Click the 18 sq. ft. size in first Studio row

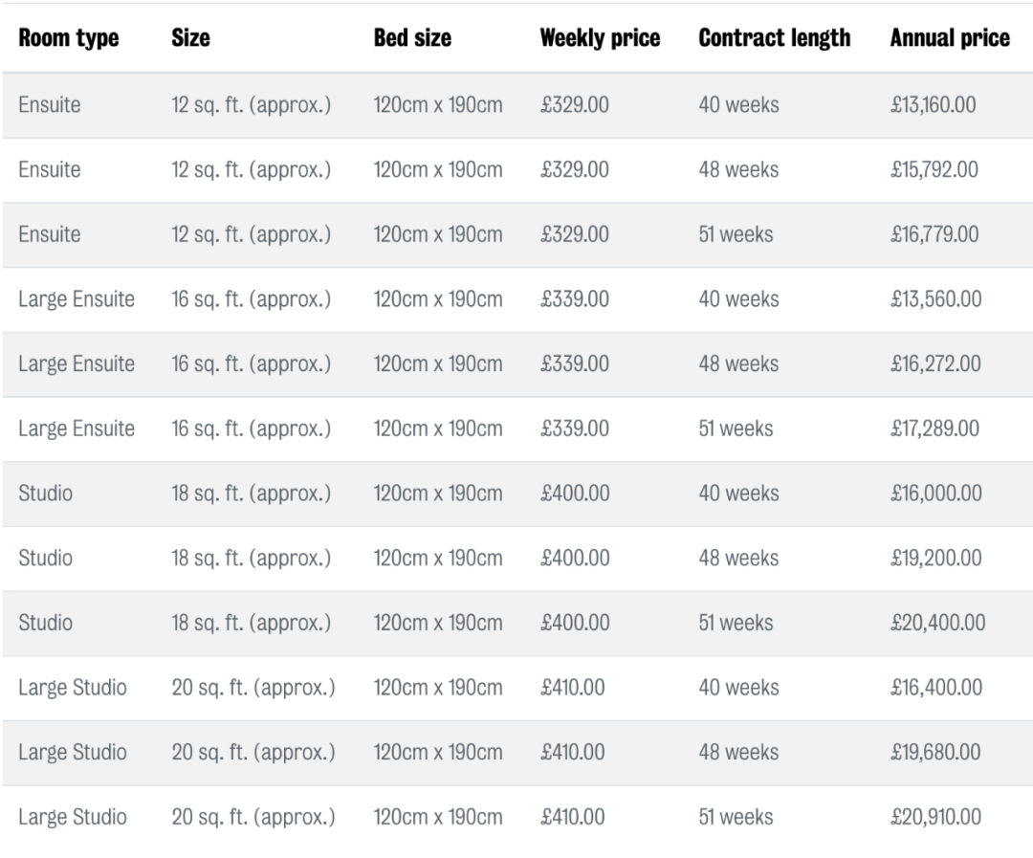coord(251,494)
